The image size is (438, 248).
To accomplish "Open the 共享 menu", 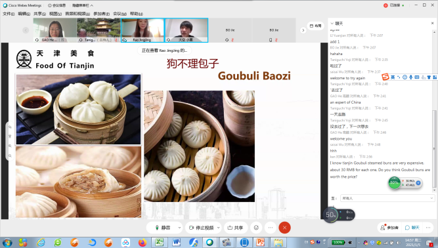I will pyautogui.click(x=39, y=14).
